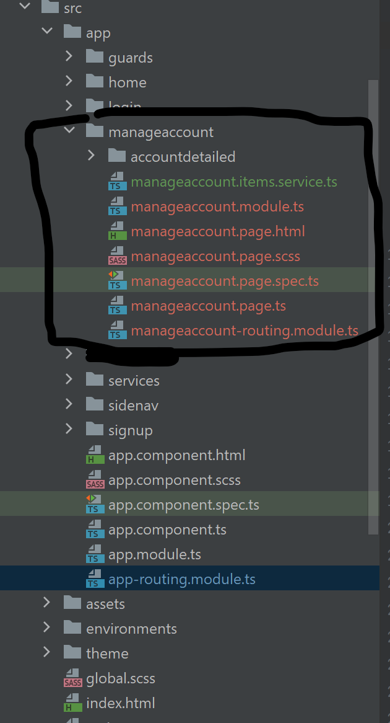The image size is (390, 723).
Task: Select the signup folder name
Action: point(130,430)
